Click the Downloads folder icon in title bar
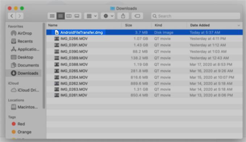 pyautogui.click(x=113, y=8)
